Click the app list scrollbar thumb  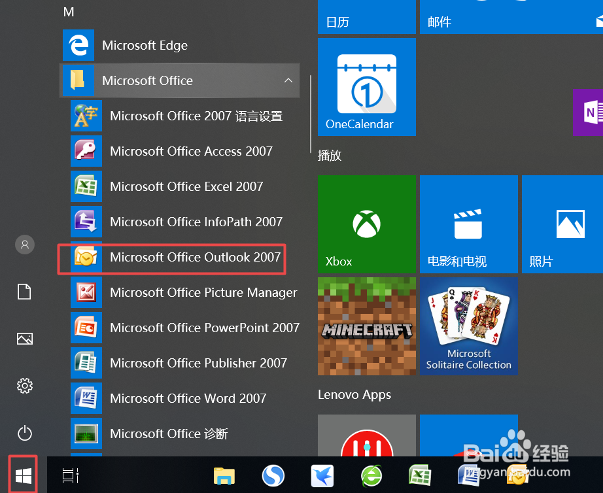coord(311,114)
